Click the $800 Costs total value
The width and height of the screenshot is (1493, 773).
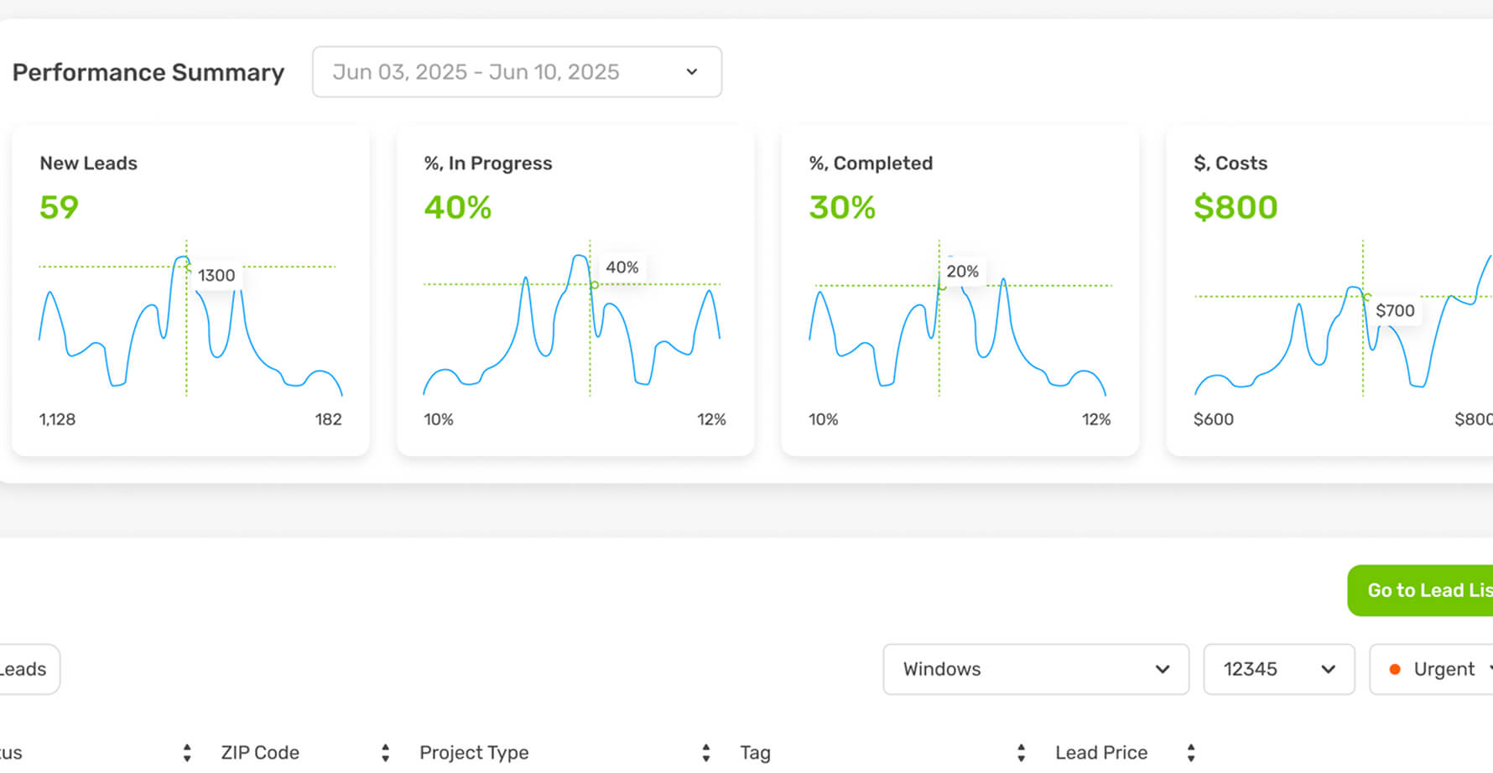(1235, 207)
